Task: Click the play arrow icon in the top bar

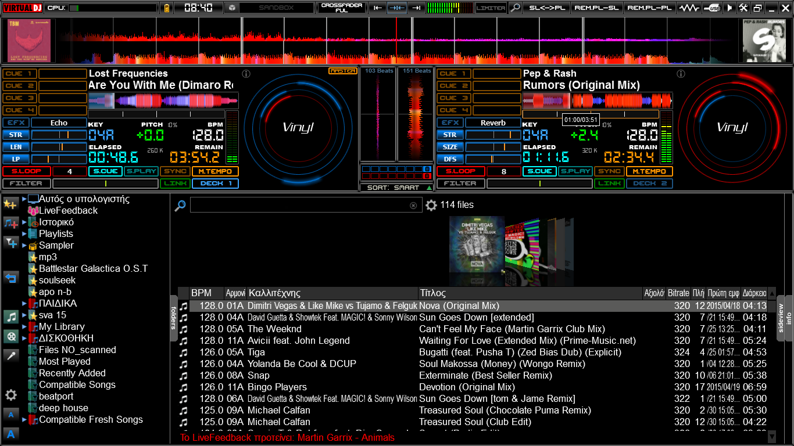Action: (730, 8)
